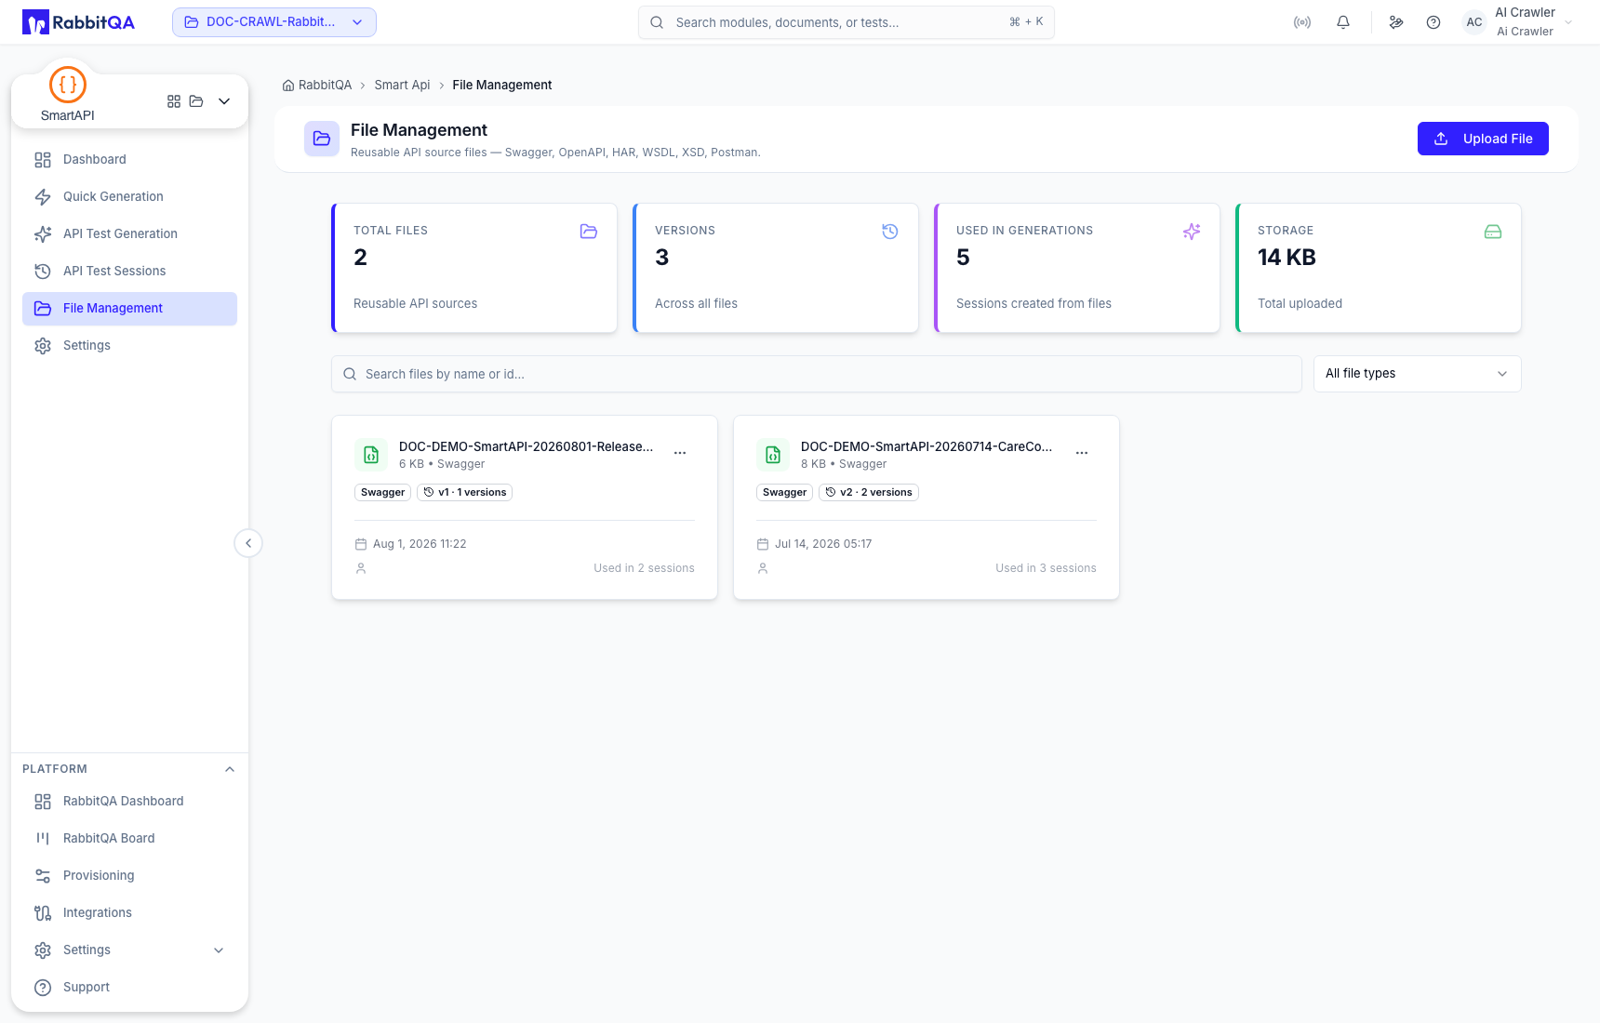Click the Smart Api breadcrumb
Screen dimensions: 1600x1023
coord(402,86)
